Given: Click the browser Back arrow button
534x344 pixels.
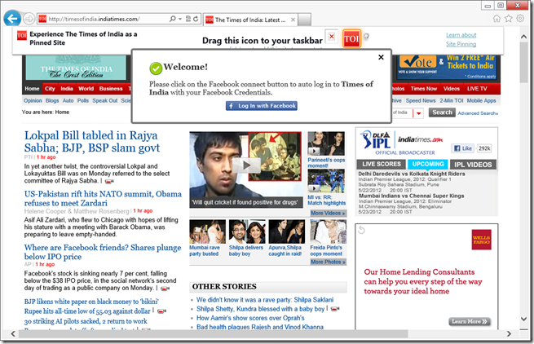Looking at the screenshot, I should click(x=13, y=18).
